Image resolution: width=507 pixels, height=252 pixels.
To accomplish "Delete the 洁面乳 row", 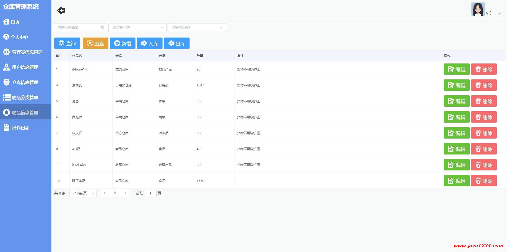I will 484,85.
